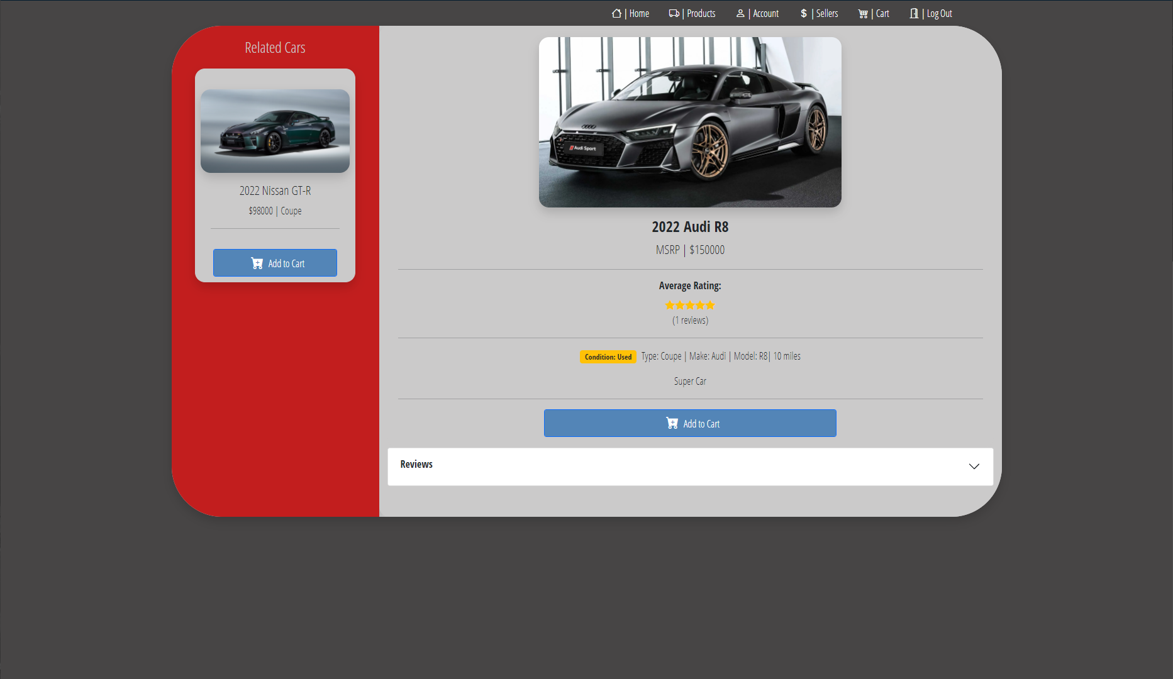The height and width of the screenshot is (679, 1173).
Task: Navigate using the Home menu item
Action: (x=638, y=13)
